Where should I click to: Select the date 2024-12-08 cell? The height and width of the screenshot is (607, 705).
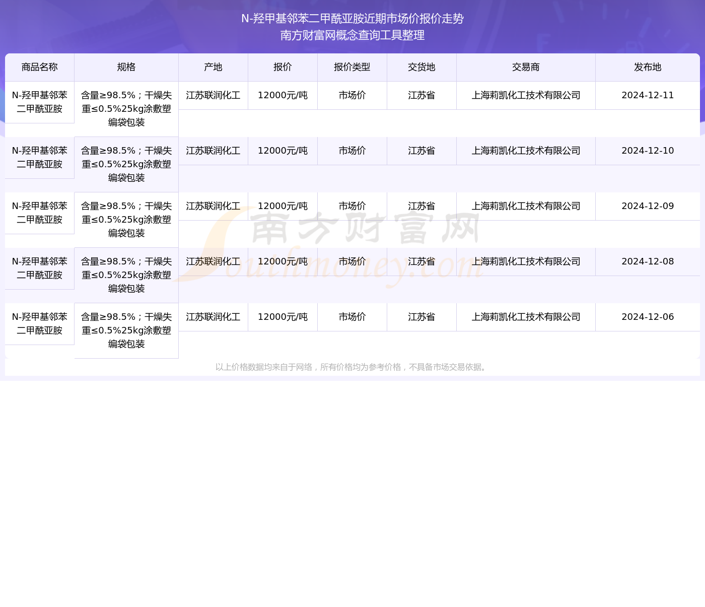click(x=648, y=261)
